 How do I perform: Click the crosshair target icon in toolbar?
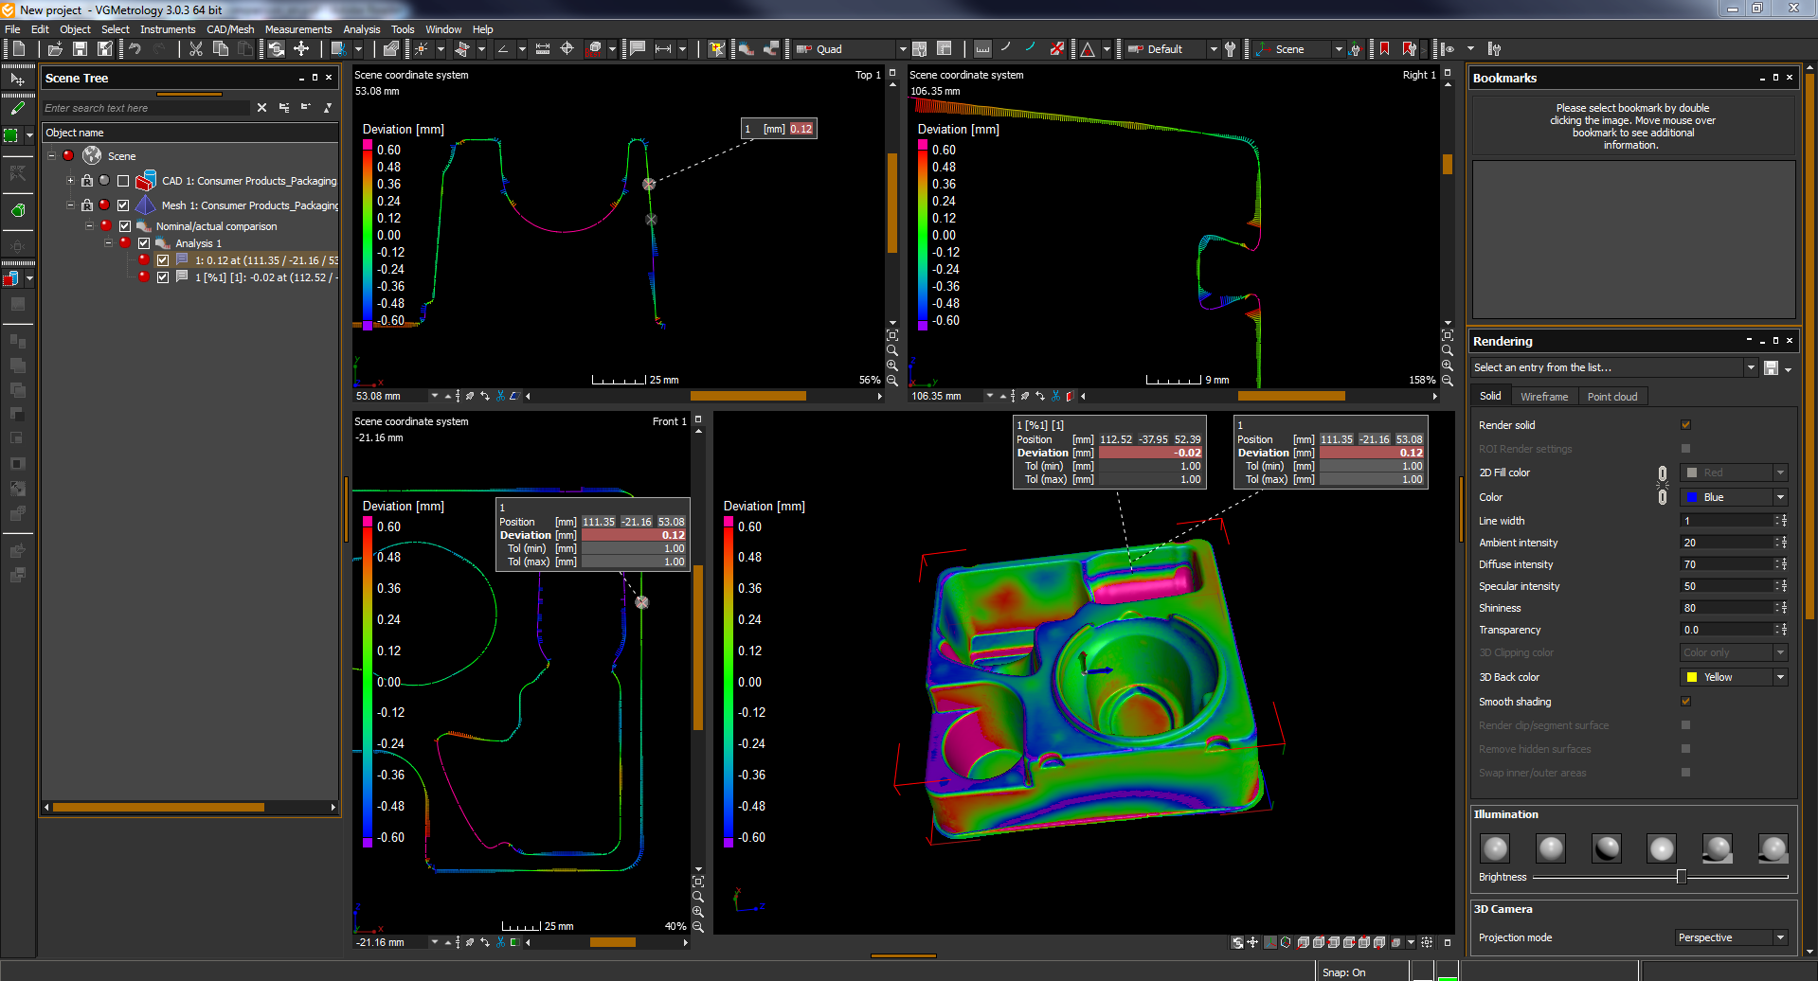567,49
